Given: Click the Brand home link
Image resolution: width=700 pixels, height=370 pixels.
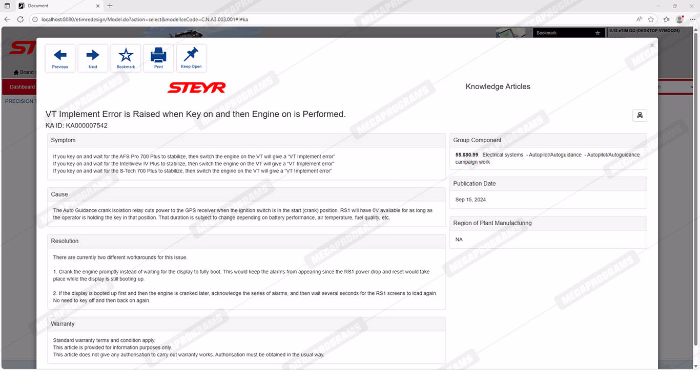Looking at the screenshot, I should tap(25, 72).
